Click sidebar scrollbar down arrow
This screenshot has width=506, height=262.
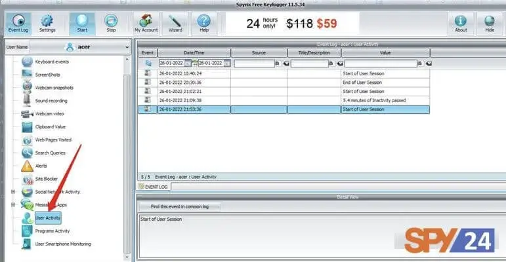127,257
